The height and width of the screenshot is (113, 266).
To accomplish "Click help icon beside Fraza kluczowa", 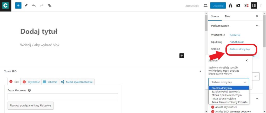I will (x=29, y=90).
